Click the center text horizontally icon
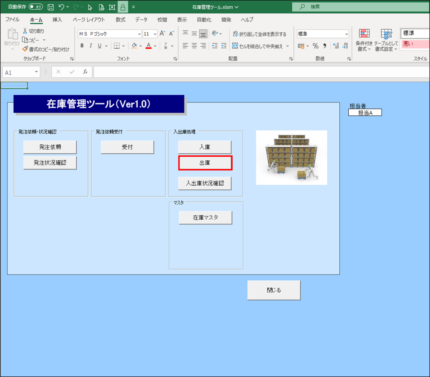430x377 pixels. [194, 46]
